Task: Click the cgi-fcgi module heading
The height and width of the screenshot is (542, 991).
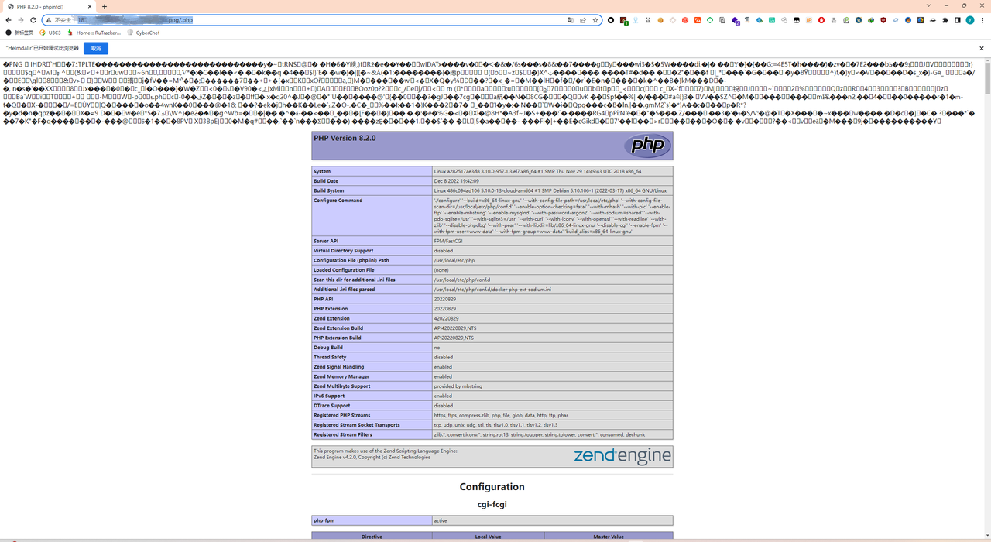Action: coord(492,504)
